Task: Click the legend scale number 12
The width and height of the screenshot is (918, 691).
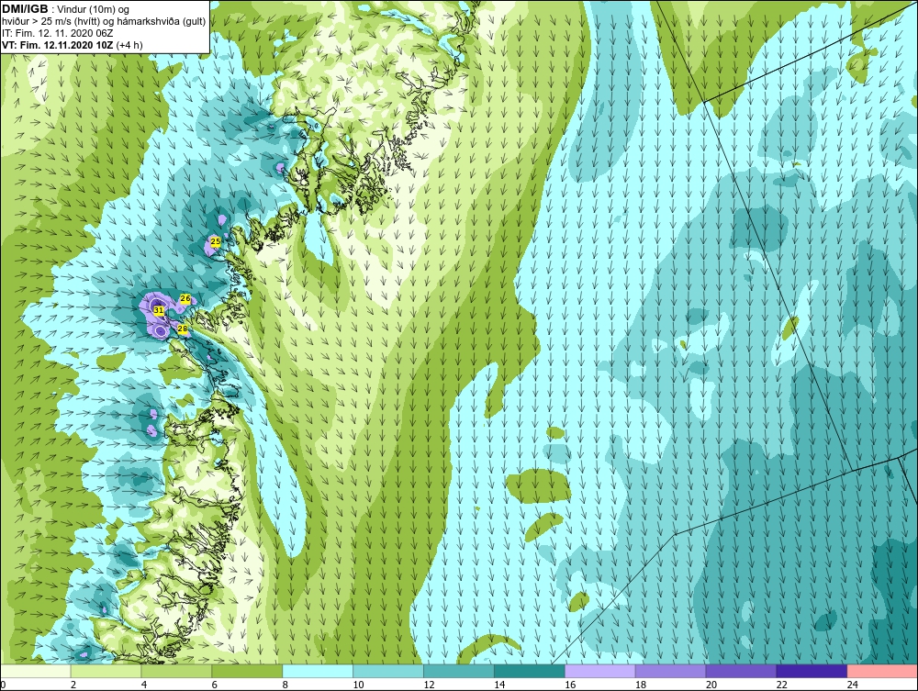Action: pyautogui.click(x=429, y=685)
